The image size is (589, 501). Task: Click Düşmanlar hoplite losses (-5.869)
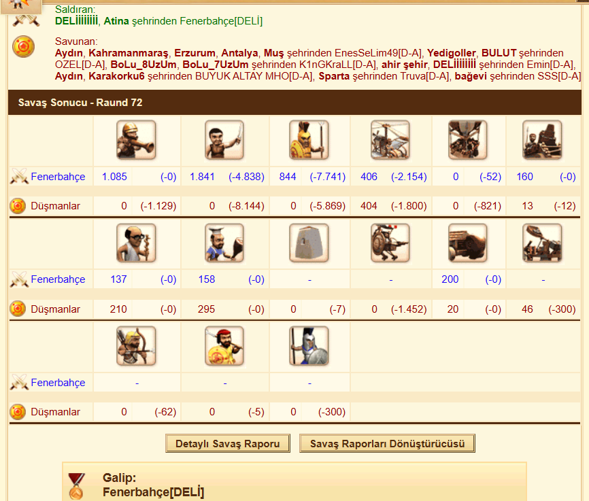coord(328,206)
